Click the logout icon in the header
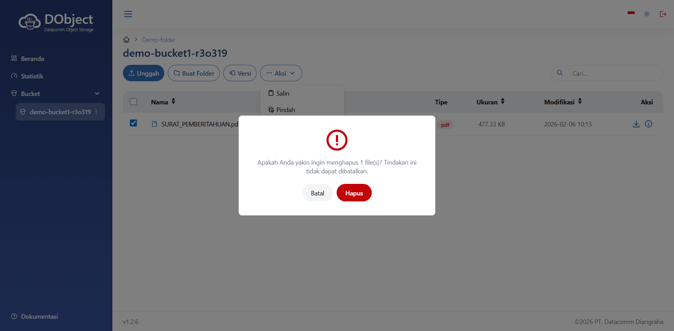674x331 pixels. coord(663,14)
